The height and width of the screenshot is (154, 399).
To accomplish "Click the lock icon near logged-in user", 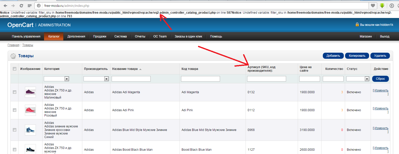I will (x=357, y=25).
